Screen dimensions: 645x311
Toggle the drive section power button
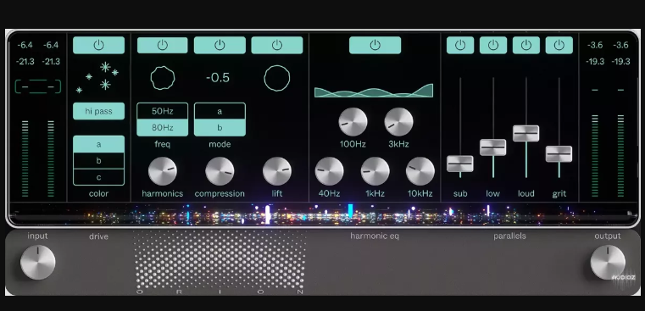click(98, 45)
